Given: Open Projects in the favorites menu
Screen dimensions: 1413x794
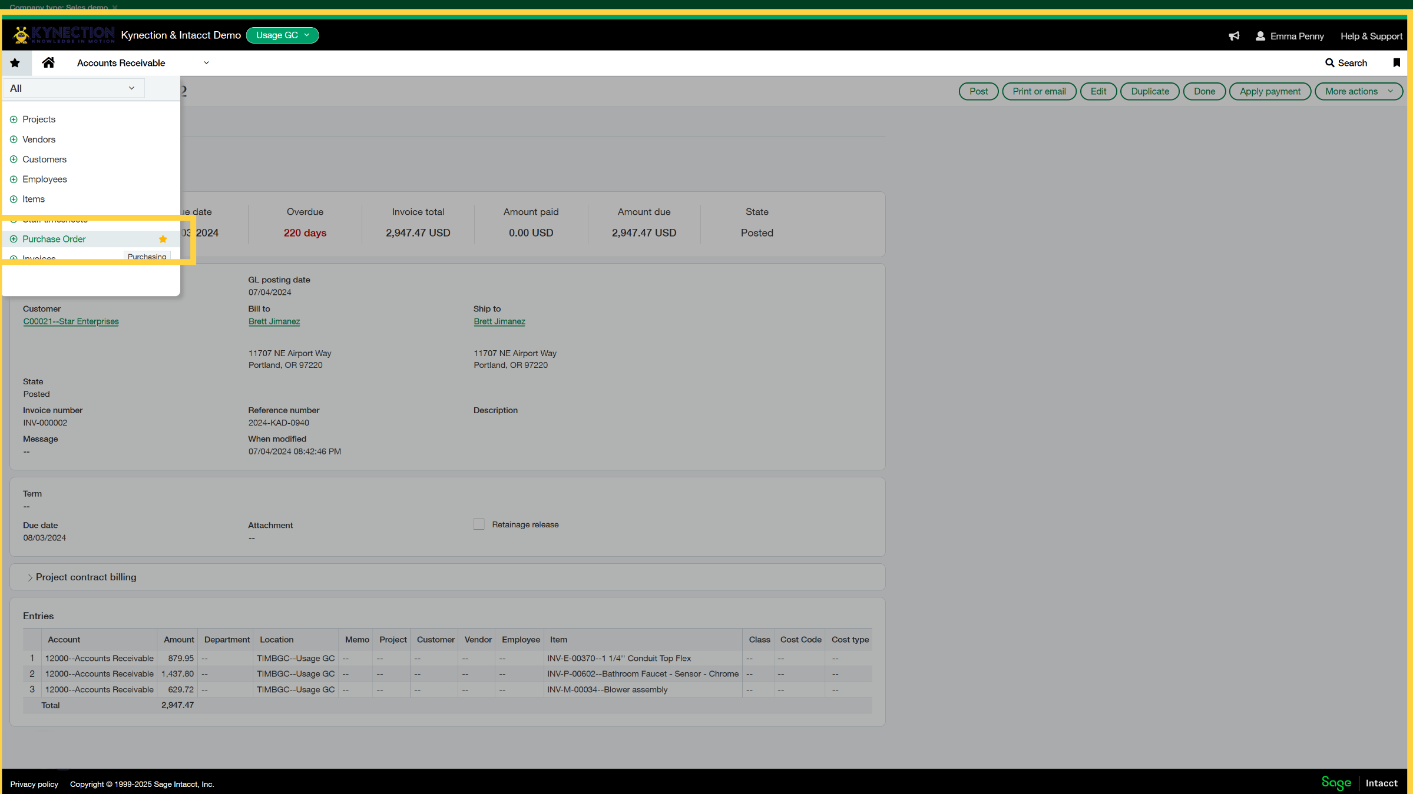Looking at the screenshot, I should (x=39, y=119).
